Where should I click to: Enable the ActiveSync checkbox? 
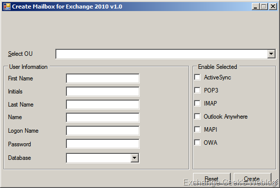[x=198, y=77]
